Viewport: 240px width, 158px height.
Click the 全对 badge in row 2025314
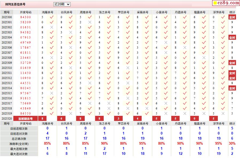tap(232, 88)
